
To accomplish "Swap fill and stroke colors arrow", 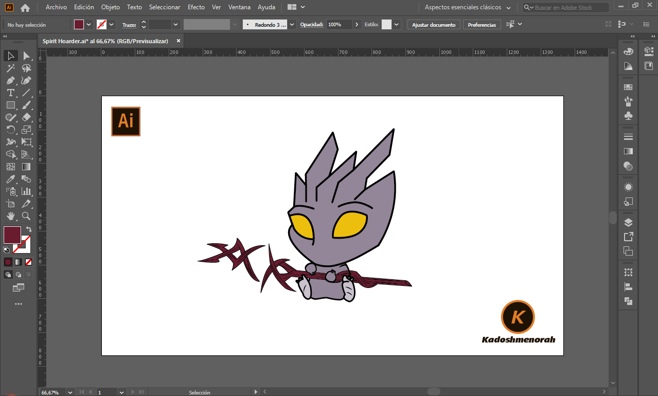I will (29, 229).
